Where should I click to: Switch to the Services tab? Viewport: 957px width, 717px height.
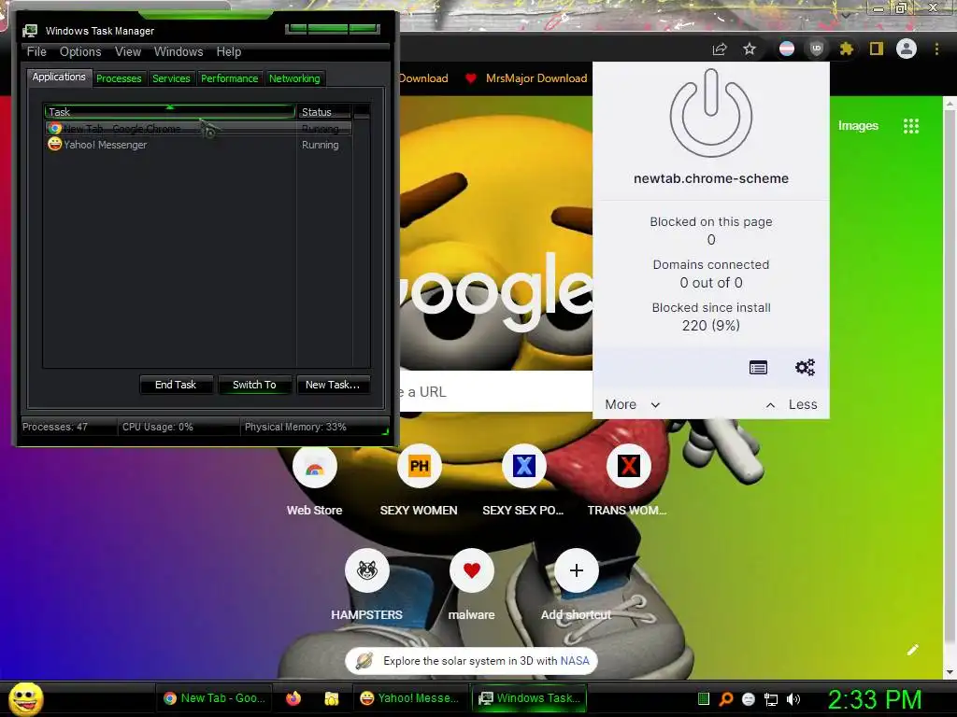171,78
